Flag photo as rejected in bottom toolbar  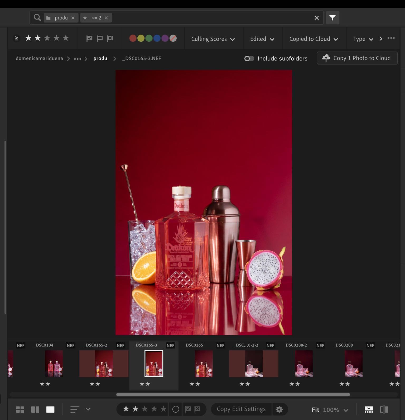click(x=197, y=409)
